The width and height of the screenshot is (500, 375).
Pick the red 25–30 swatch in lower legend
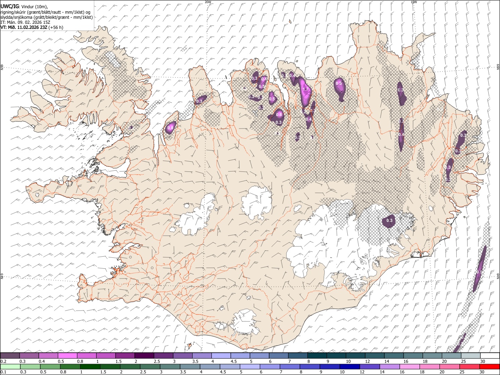tap(470, 366)
